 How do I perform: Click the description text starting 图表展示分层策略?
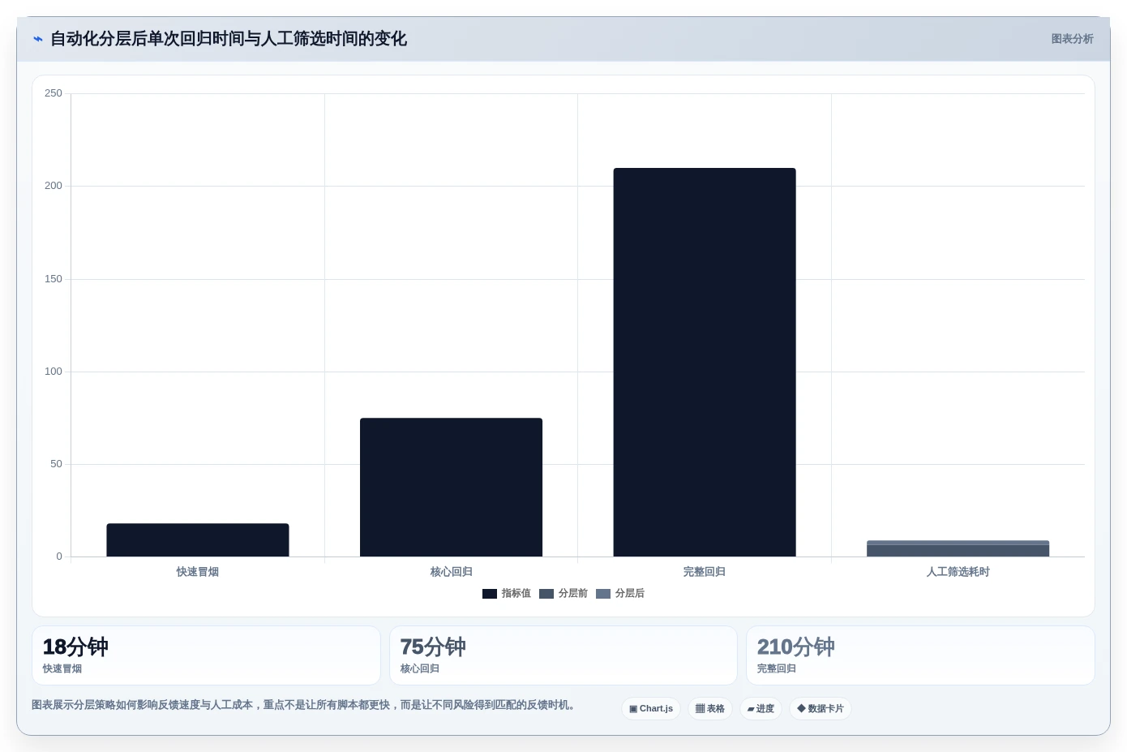tap(304, 705)
